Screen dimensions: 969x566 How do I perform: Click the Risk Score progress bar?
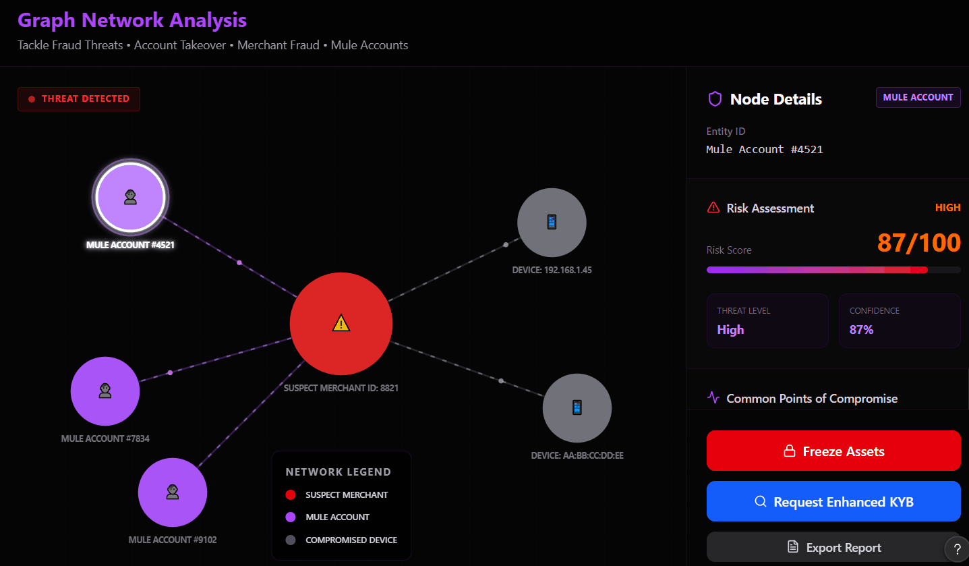click(x=833, y=270)
